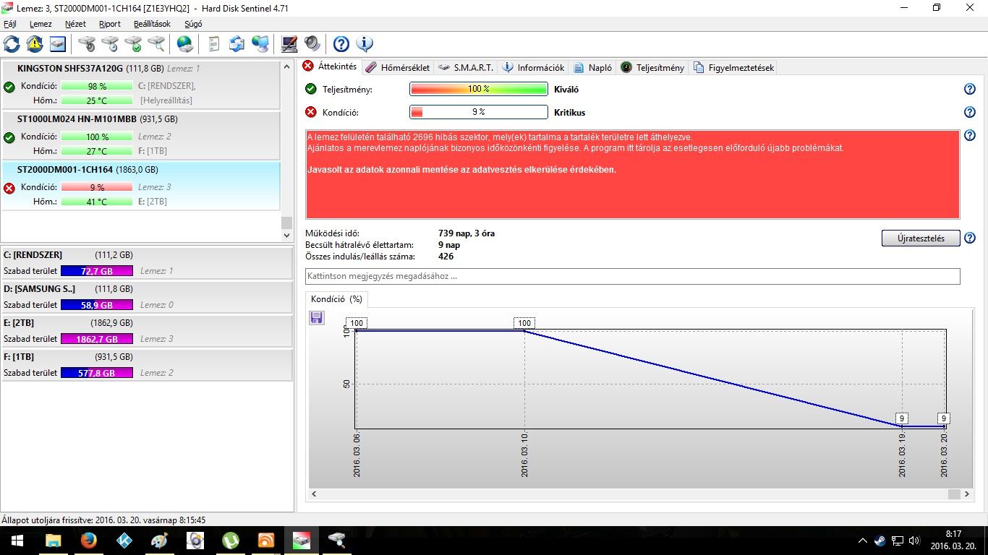
Task: Click help icon next to Teljesítmény row
Action: click(x=970, y=89)
